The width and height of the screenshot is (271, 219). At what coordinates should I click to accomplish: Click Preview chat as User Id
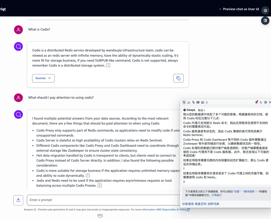click(241, 9)
